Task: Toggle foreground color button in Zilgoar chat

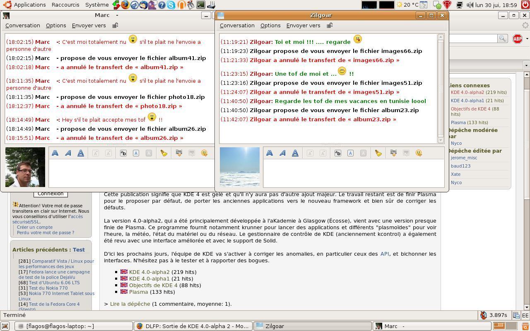Action: (350, 153)
